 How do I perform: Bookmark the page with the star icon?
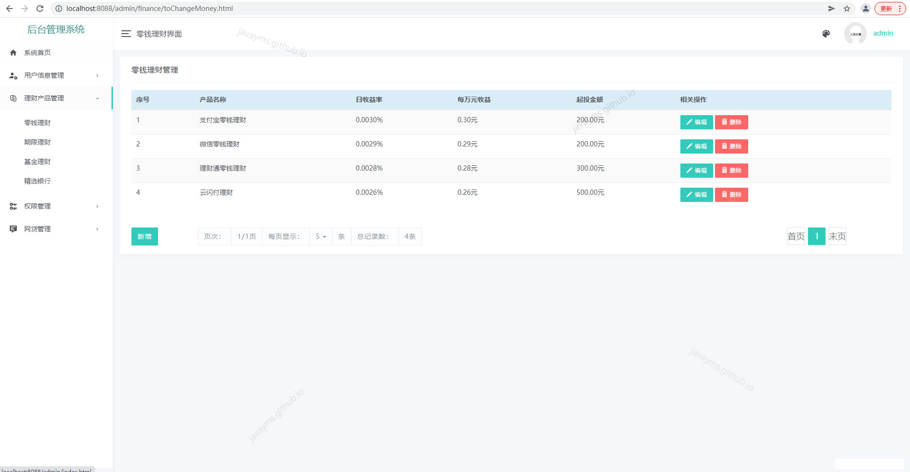click(x=847, y=9)
